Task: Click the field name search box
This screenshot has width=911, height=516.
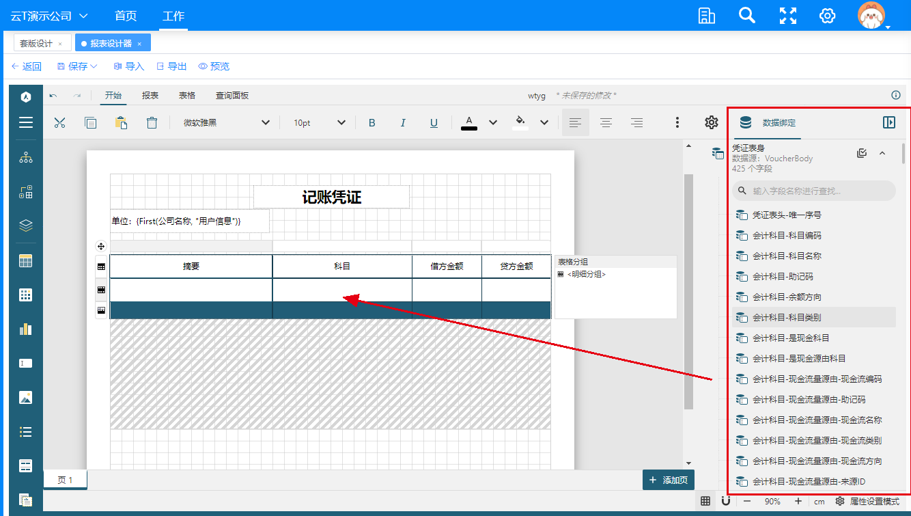Action: click(813, 191)
